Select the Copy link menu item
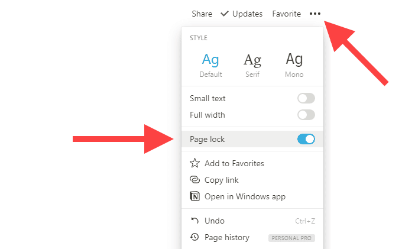The height and width of the screenshot is (249, 402). [221, 180]
